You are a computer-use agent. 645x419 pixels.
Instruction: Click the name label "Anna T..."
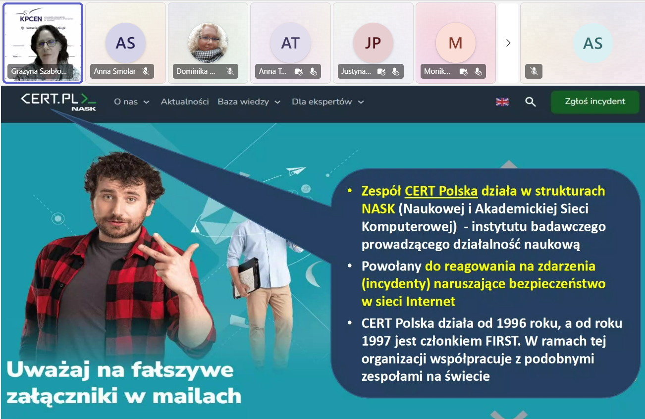coord(273,71)
